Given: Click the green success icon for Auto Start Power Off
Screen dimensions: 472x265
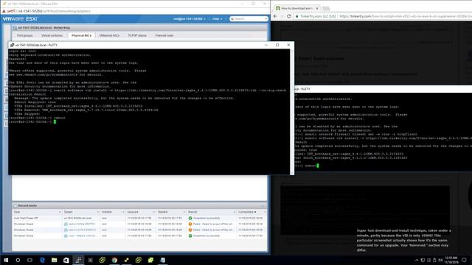Looking at the screenshot, I should tap(190, 218).
